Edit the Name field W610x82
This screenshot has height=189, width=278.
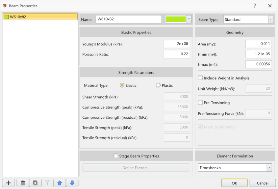click(x=129, y=19)
